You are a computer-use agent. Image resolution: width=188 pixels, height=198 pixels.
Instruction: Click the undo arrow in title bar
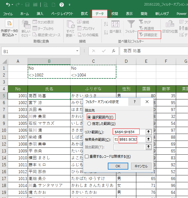pyautogui.click(x=8, y=5)
